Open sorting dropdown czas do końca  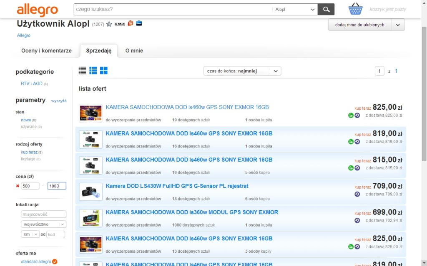(x=242, y=71)
